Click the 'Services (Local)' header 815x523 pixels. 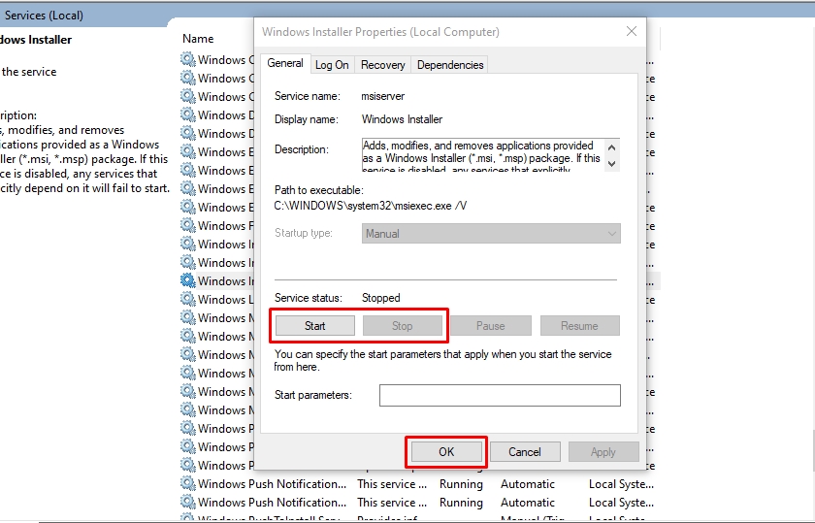[x=44, y=16]
